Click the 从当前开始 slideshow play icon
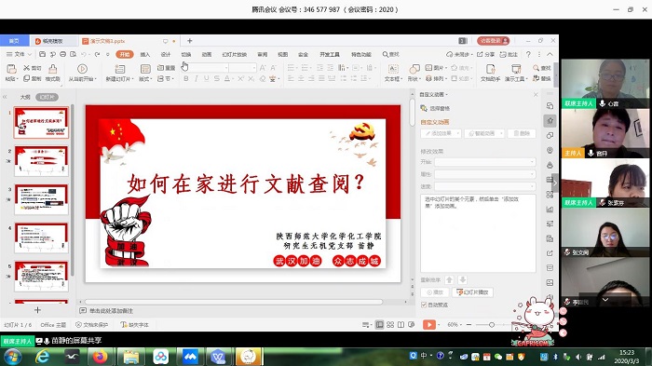This screenshot has height=366, width=652. tap(82, 73)
